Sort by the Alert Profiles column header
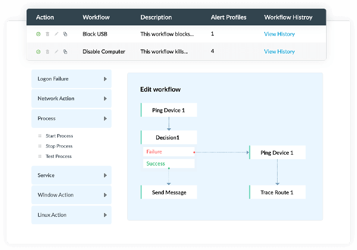357x250 pixels. (x=228, y=17)
